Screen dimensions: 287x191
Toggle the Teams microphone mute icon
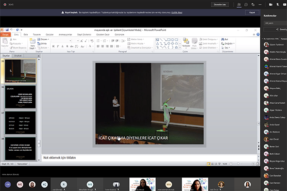tap(278, 4)
